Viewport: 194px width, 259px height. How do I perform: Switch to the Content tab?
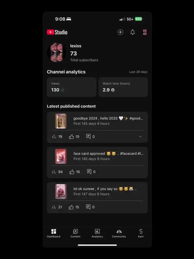pyautogui.click(x=75, y=233)
